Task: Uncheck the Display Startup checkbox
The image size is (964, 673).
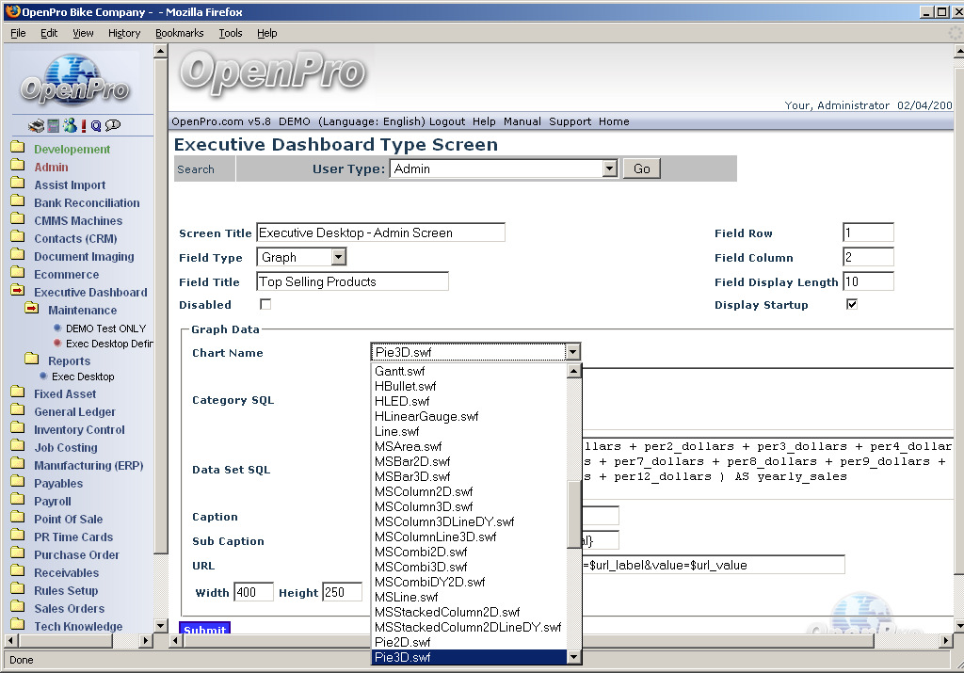Action: [852, 305]
